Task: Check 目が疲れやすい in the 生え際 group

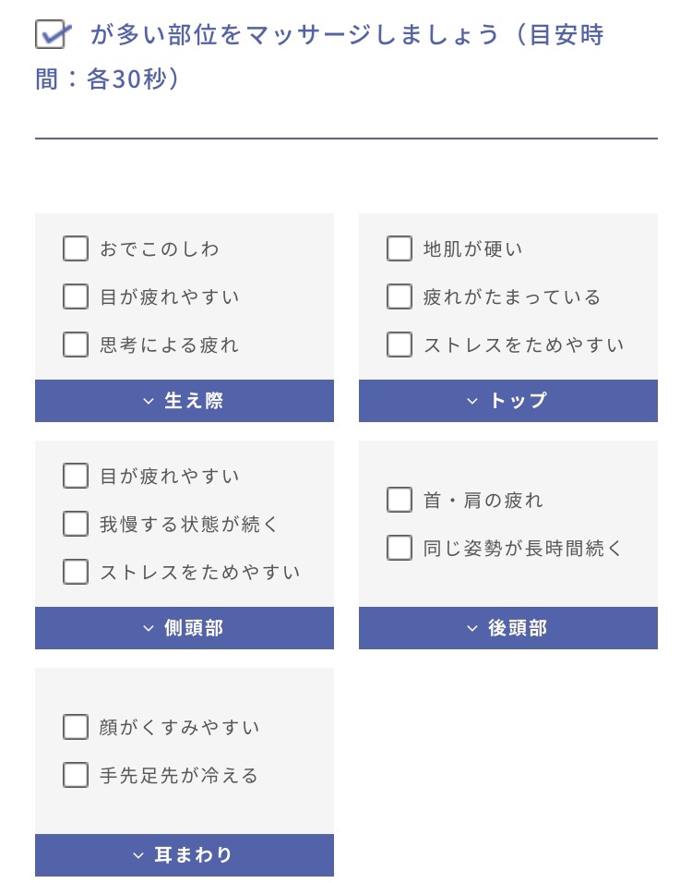Action: coord(76,296)
